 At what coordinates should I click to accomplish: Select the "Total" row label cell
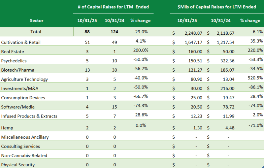(36, 32)
